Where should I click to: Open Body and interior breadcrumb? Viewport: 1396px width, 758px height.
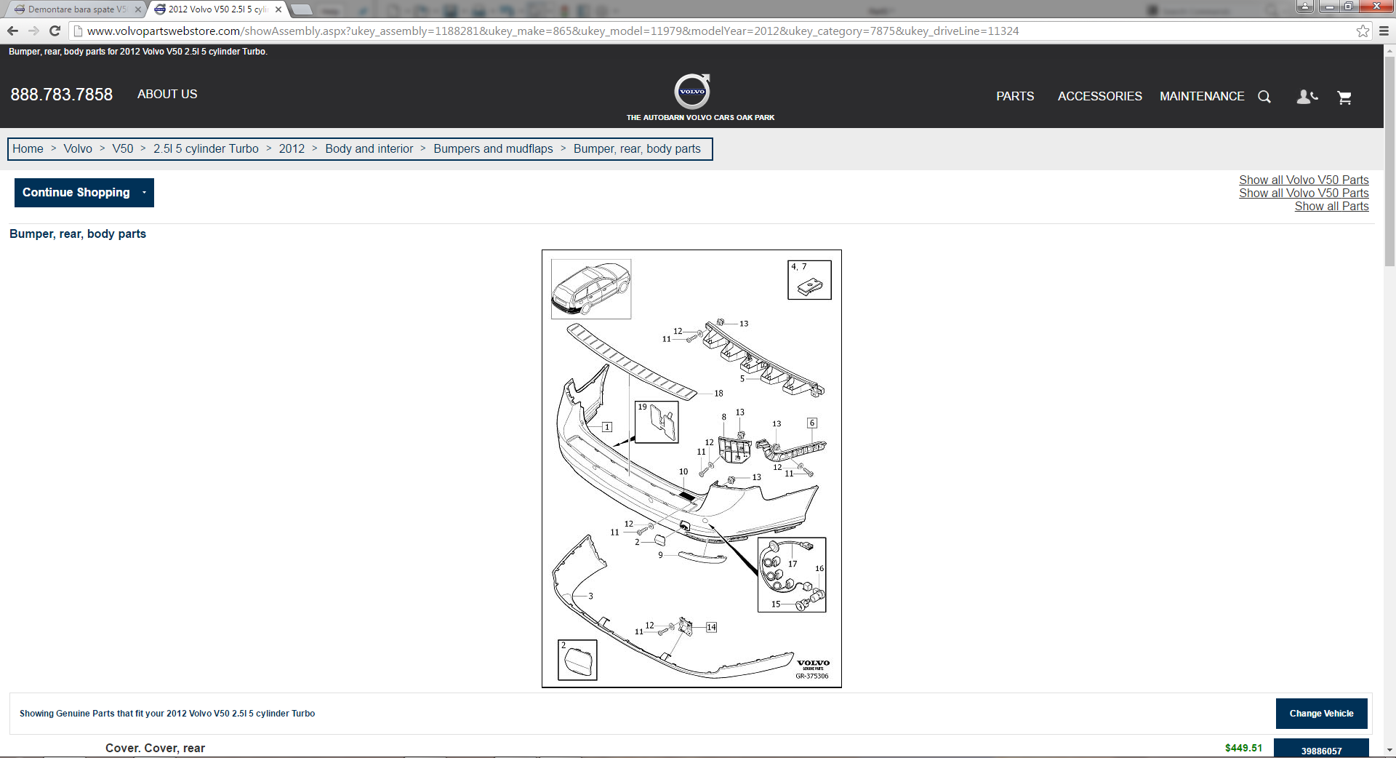pyautogui.click(x=369, y=148)
